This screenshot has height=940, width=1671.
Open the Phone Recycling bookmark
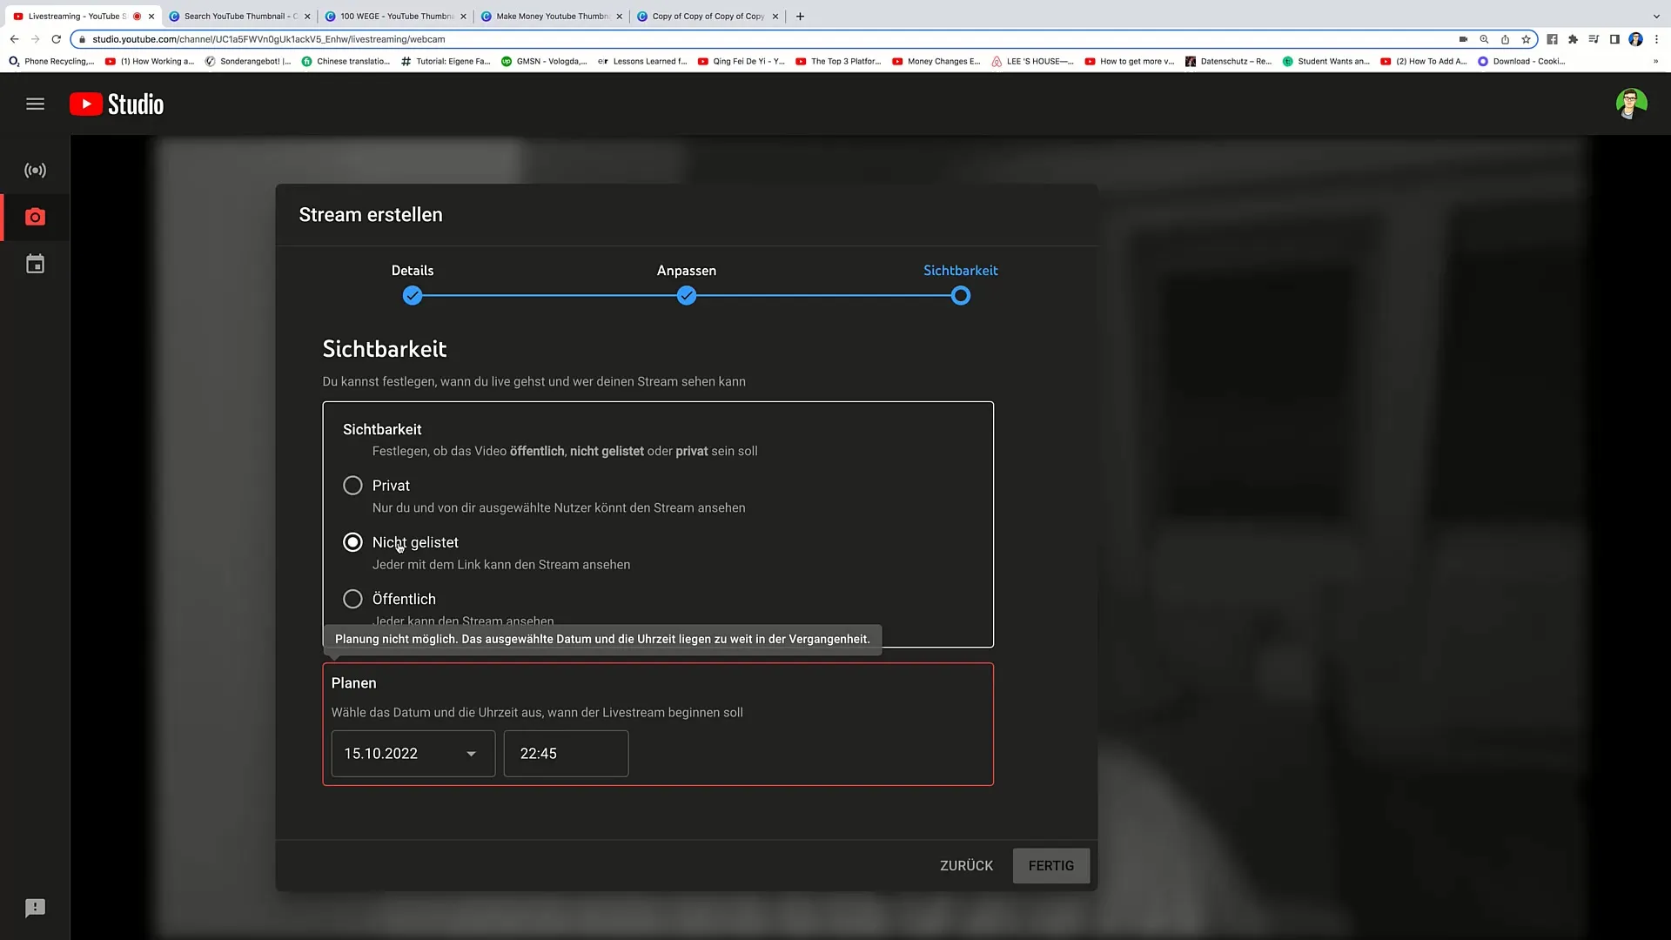click(x=51, y=62)
